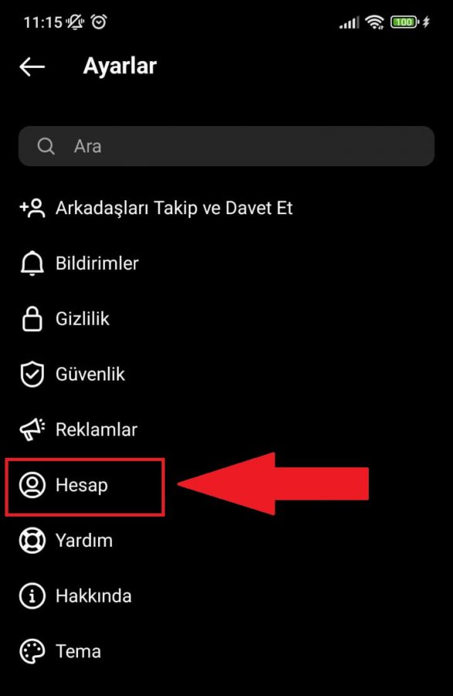
Task: Focus the Ara search field
Action: [x=226, y=146]
